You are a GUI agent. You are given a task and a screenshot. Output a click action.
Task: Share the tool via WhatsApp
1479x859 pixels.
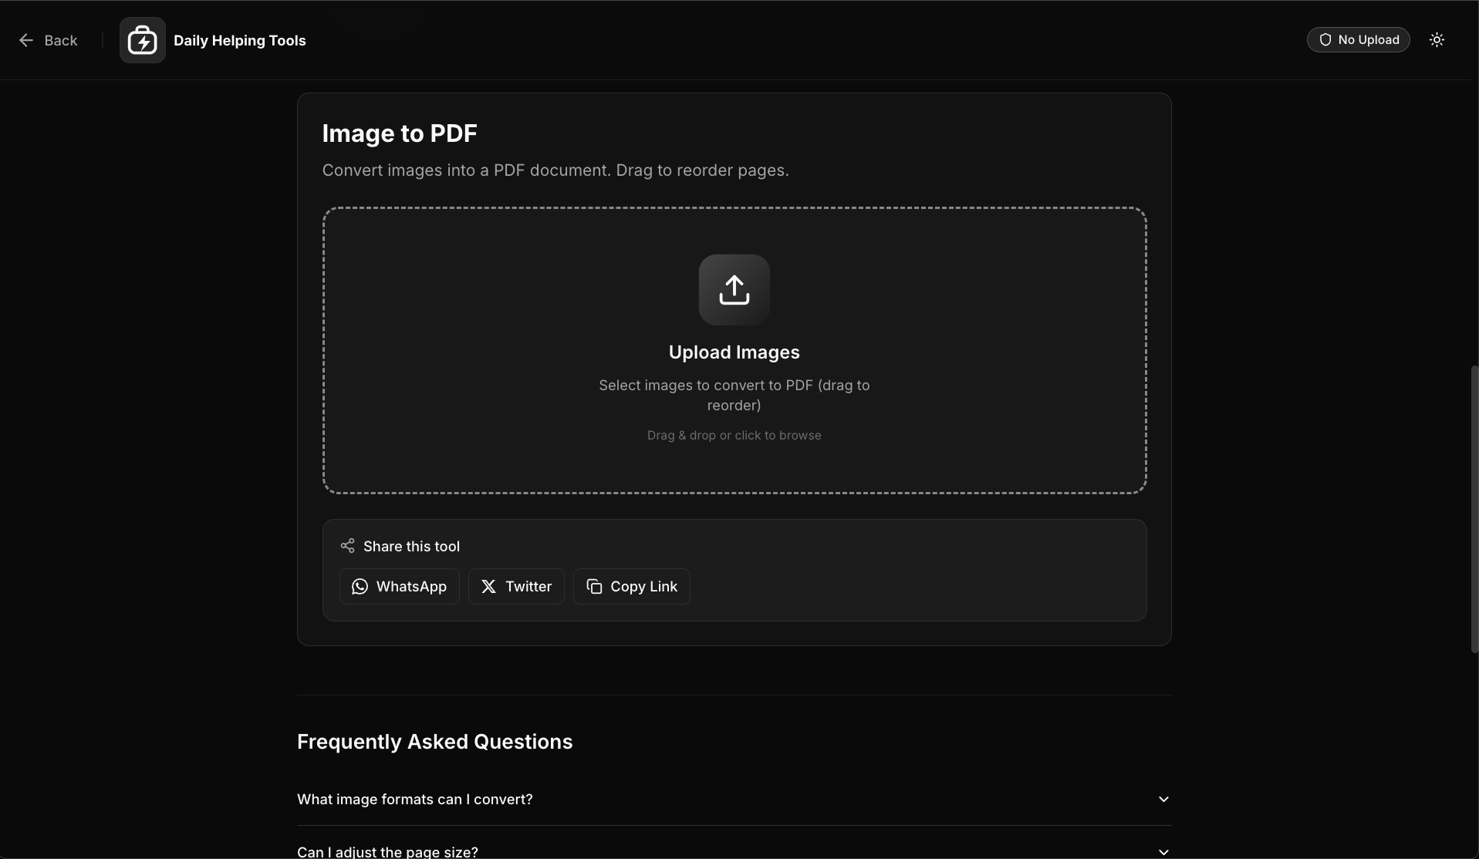[x=399, y=586]
